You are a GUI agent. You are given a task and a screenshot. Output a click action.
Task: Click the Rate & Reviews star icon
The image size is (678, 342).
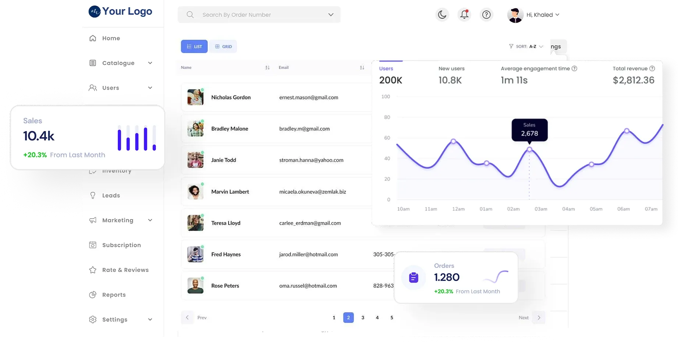click(x=93, y=270)
